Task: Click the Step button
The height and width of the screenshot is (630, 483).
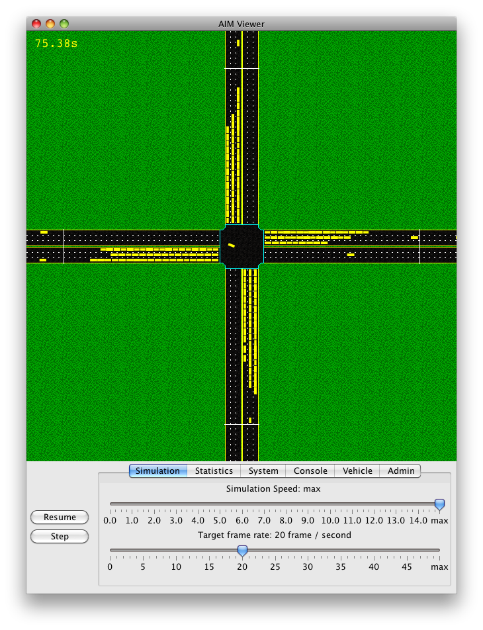Action: point(60,537)
